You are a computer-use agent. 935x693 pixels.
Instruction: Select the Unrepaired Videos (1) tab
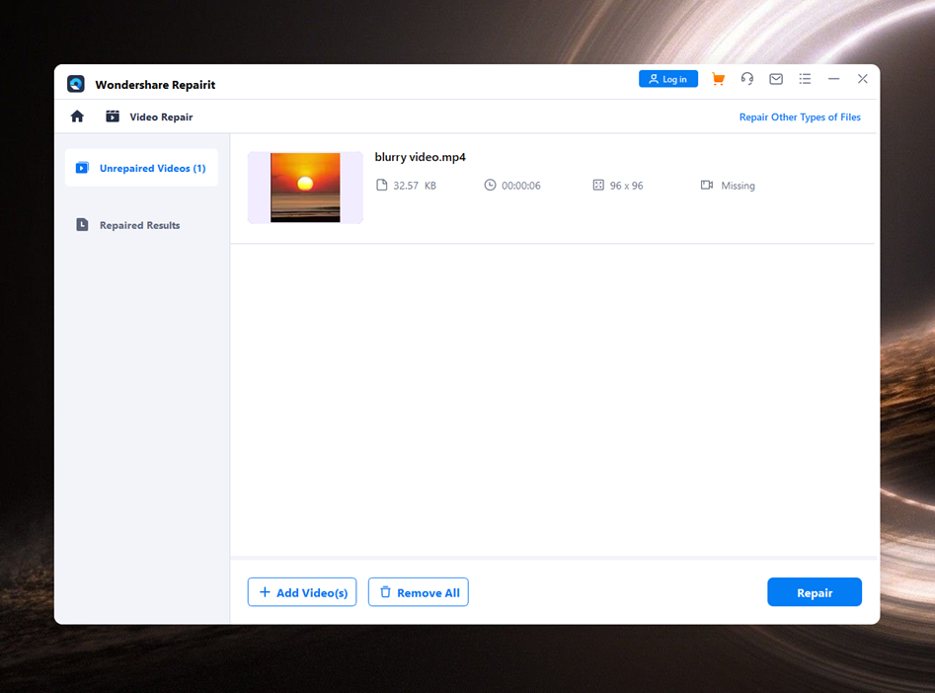(x=141, y=168)
